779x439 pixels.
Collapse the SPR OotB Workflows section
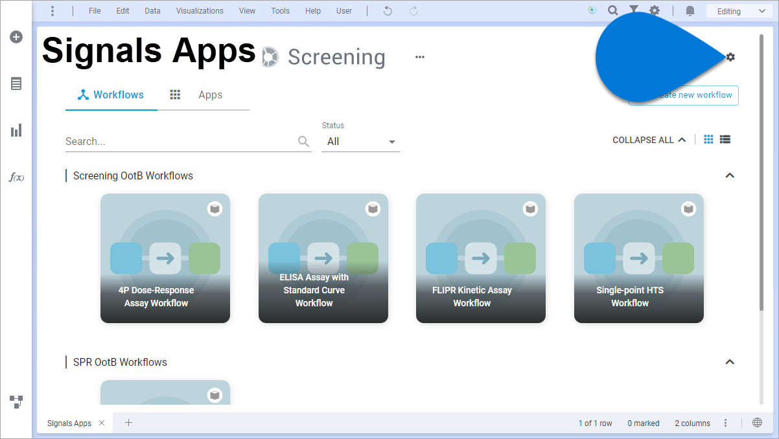[730, 362]
